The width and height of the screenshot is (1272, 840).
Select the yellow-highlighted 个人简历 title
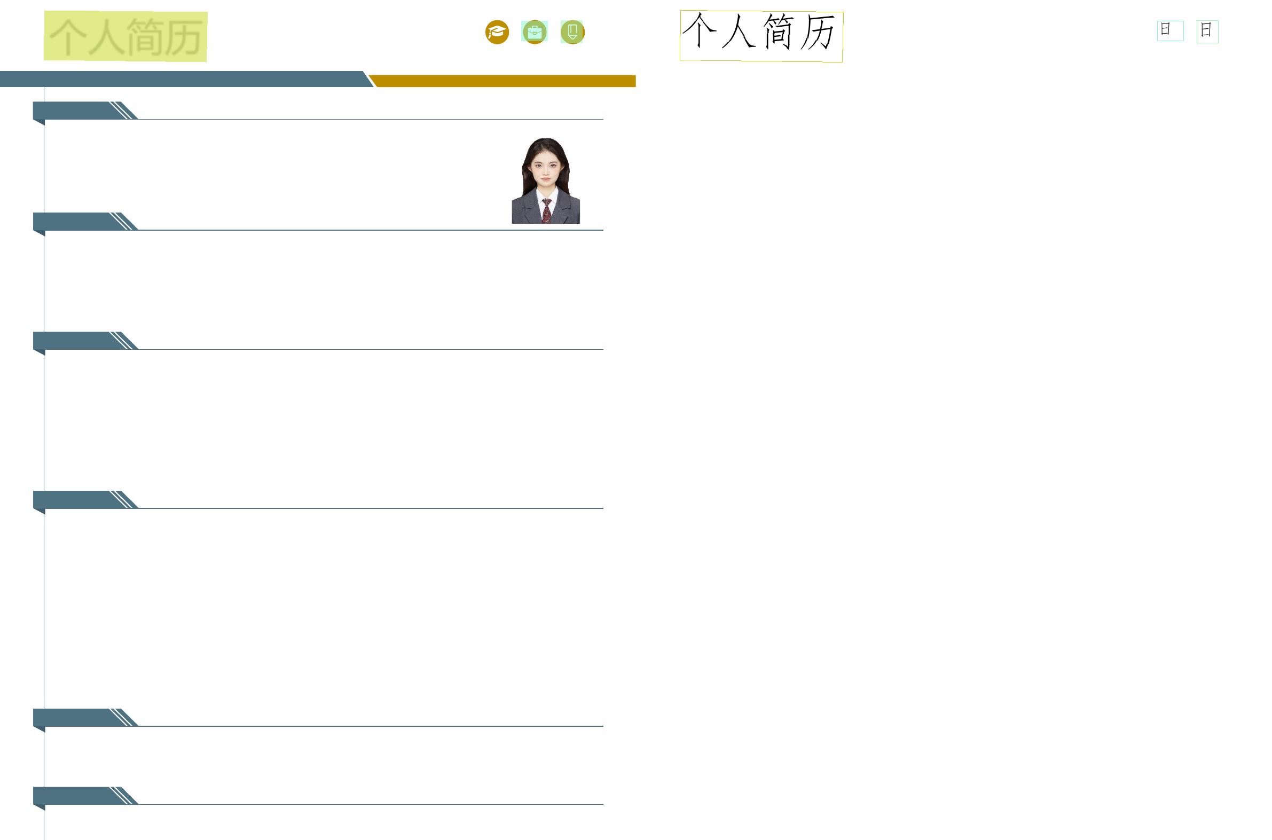pos(125,36)
